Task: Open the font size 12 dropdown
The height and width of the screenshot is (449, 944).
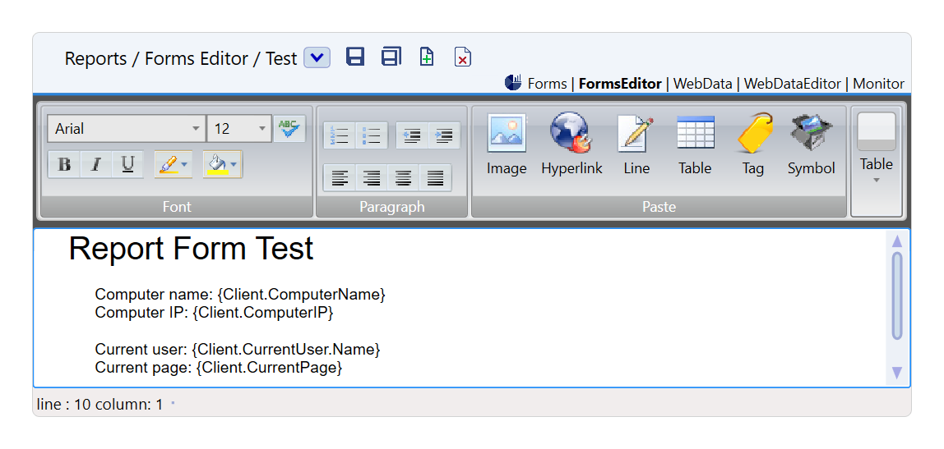Action: (x=262, y=129)
